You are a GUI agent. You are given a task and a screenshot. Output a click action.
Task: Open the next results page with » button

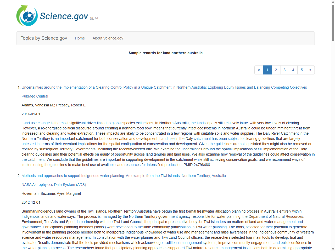pos(310,70)
